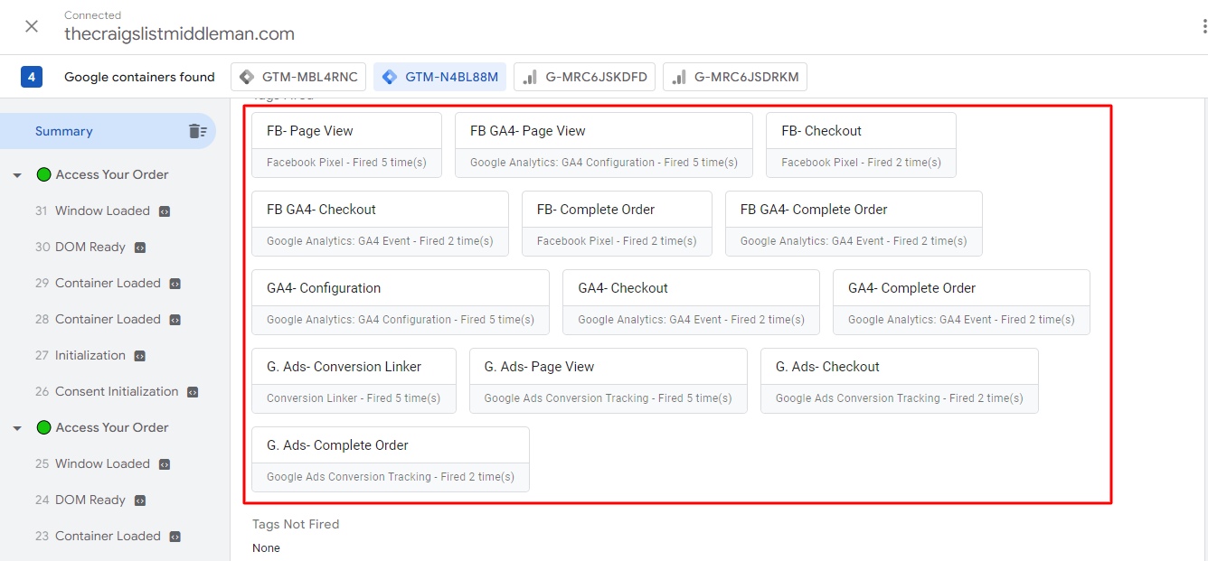Open the FB GA4- Checkout tag card
The height and width of the screenshot is (561, 1208).
click(x=381, y=223)
